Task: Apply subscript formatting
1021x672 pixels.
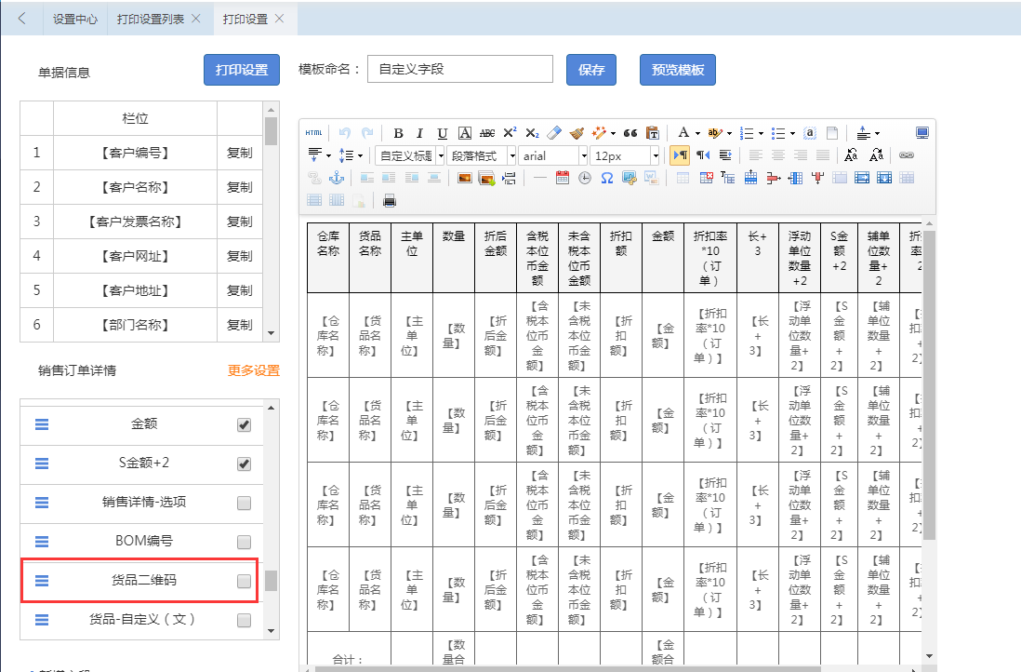Action: (x=532, y=133)
